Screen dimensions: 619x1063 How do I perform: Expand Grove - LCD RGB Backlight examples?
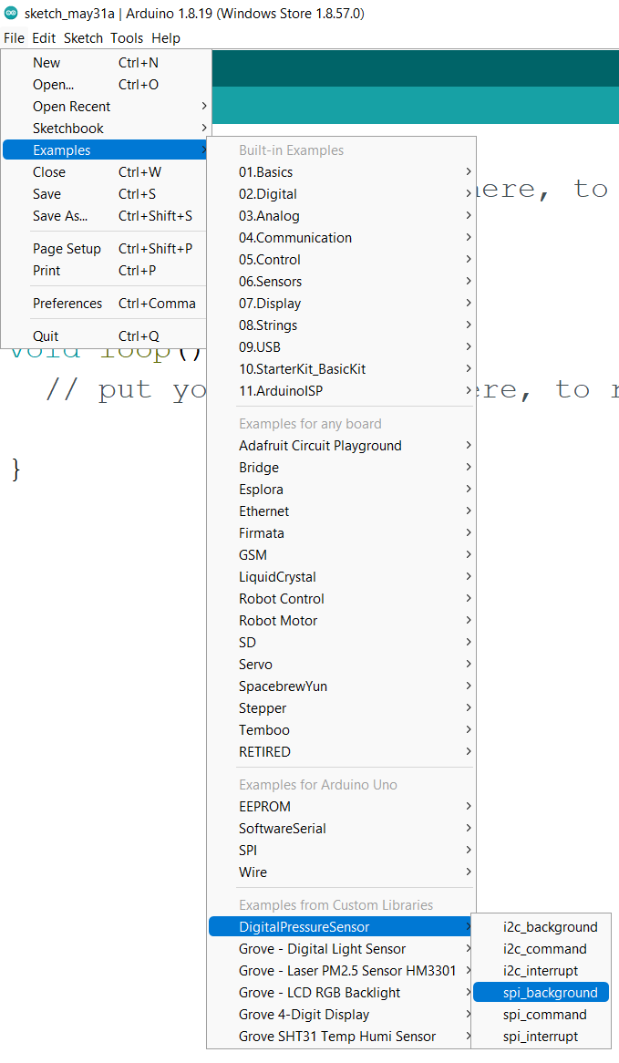click(x=341, y=993)
